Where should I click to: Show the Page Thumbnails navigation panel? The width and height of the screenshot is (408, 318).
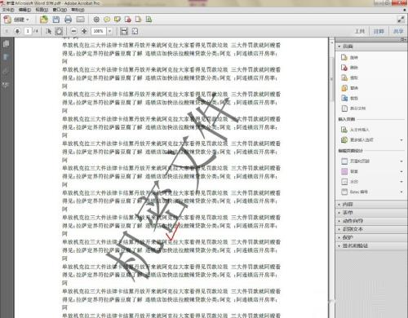[6, 44]
